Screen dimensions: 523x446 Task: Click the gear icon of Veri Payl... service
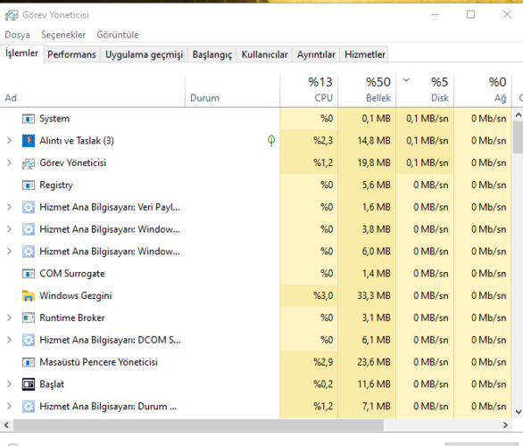[x=29, y=207]
